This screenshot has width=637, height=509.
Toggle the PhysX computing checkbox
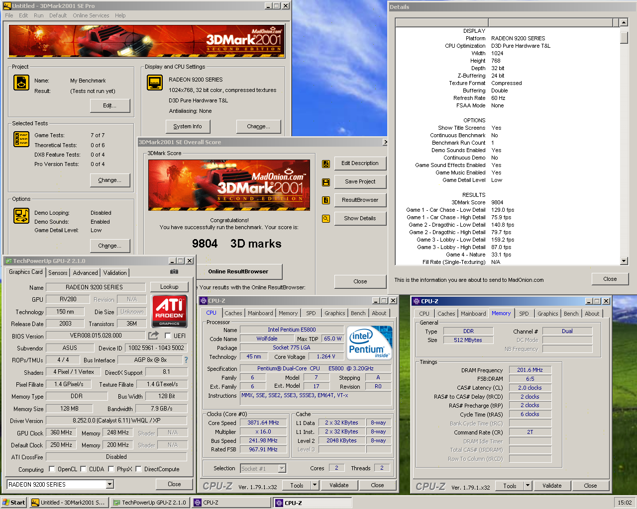click(x=111, y=469)
